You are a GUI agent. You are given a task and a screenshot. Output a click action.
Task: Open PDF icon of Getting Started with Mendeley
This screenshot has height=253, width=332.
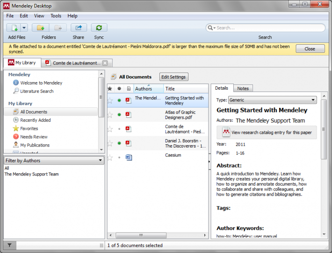point(129,100)
